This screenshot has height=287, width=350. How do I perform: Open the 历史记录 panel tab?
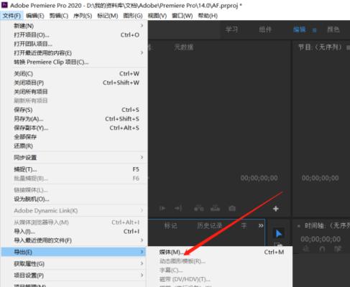tap(209, 225)
